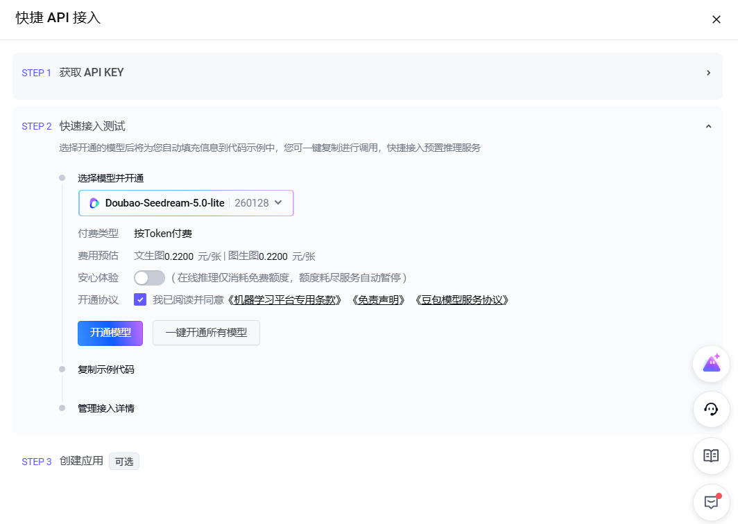Open the Doubao-Seedream-5.0-lite model dropdown
Screen dimensions: 738x524
tap(186, 203)
